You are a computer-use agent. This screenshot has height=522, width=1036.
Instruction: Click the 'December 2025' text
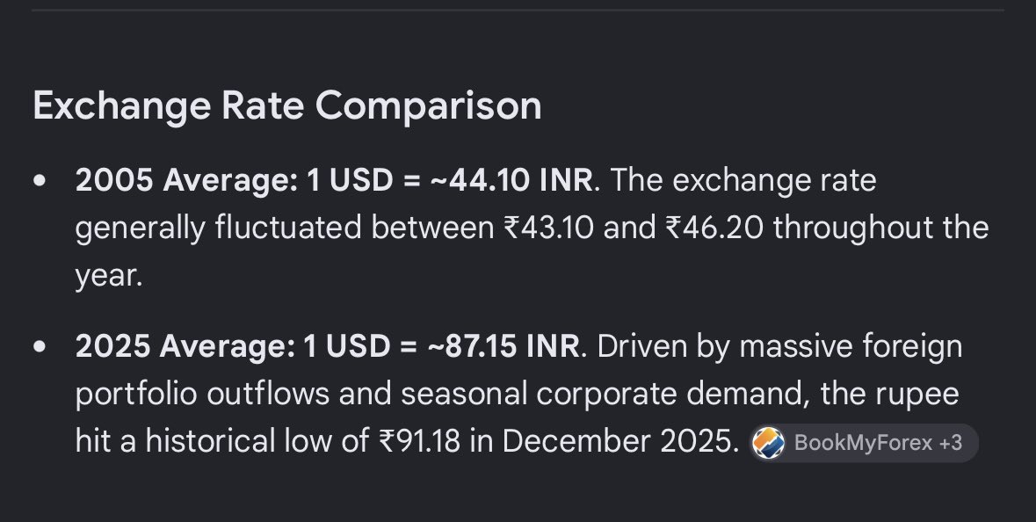(619, 441)
